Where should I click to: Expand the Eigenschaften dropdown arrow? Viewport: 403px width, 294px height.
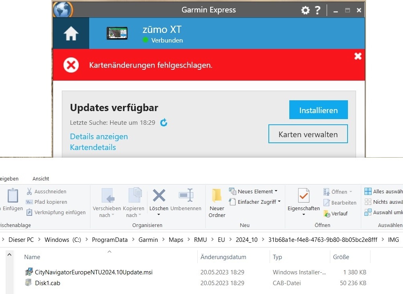click(303, 215)
